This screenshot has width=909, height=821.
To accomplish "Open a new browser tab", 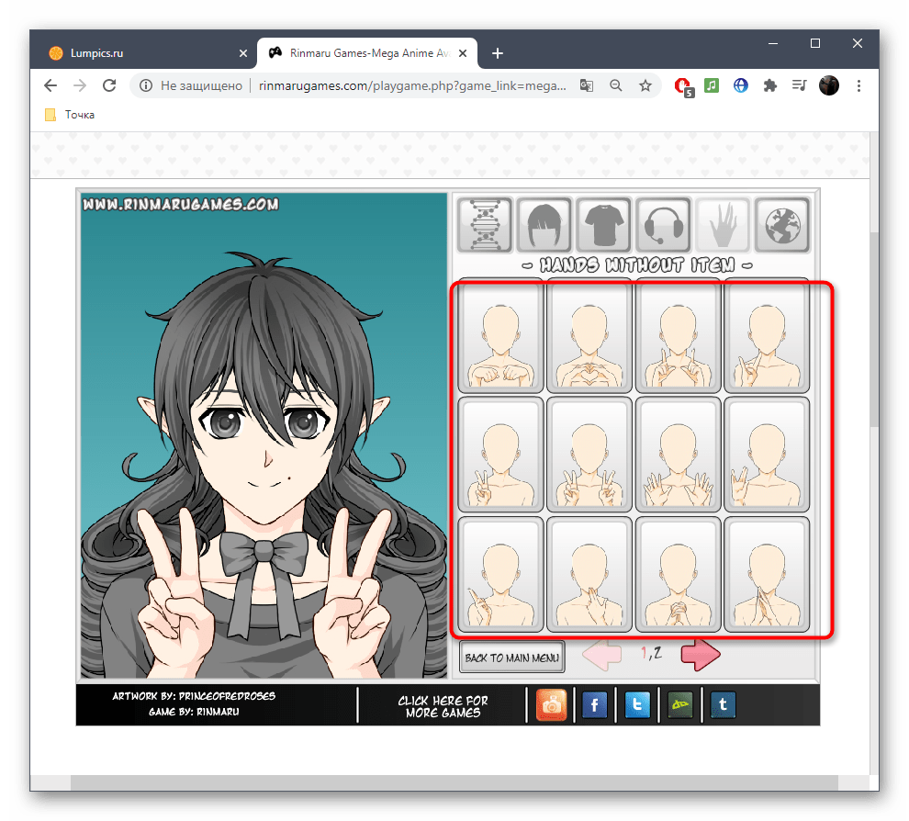I will tap(498, 53).
